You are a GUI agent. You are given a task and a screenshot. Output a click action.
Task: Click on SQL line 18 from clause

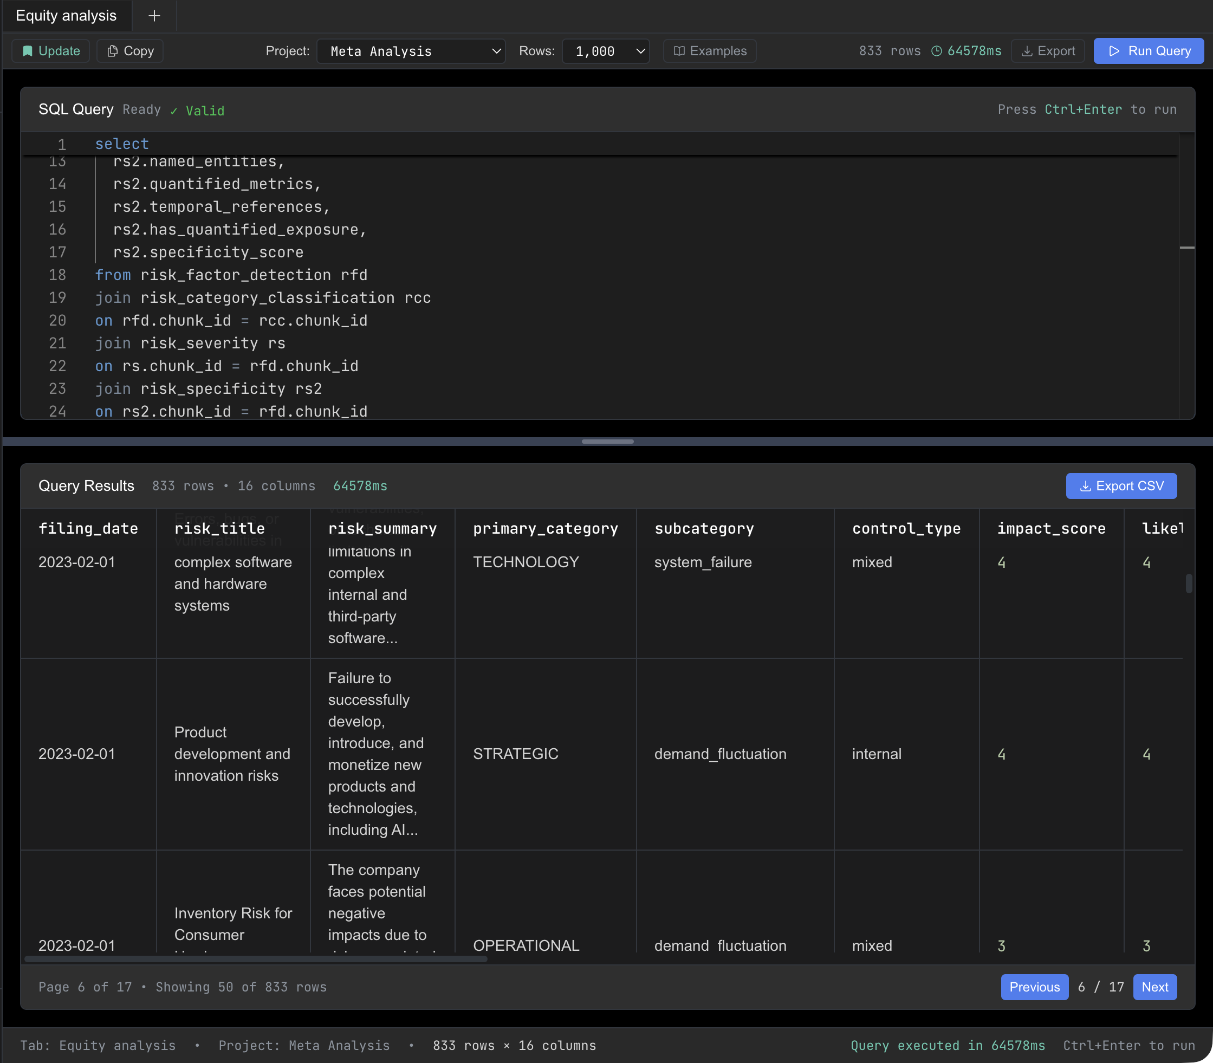coord(231,275)
